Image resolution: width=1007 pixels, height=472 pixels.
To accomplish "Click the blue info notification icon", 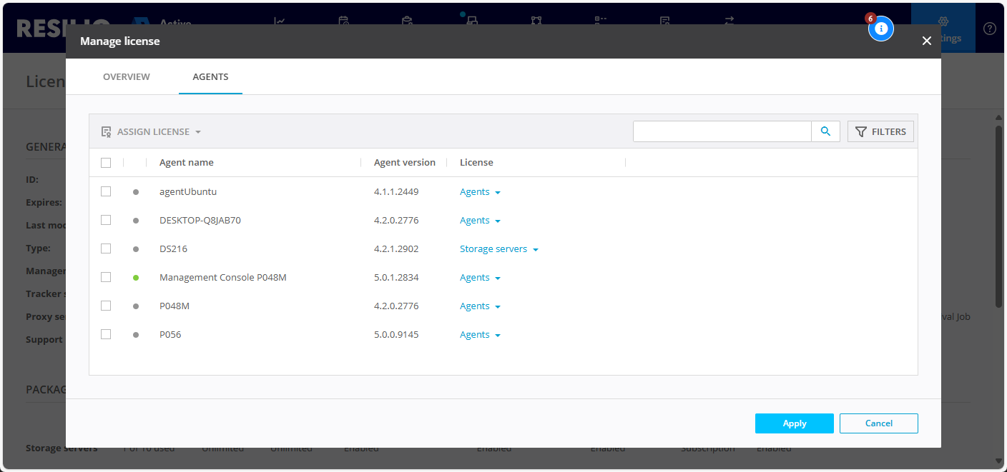I will [x=881, y=29].
